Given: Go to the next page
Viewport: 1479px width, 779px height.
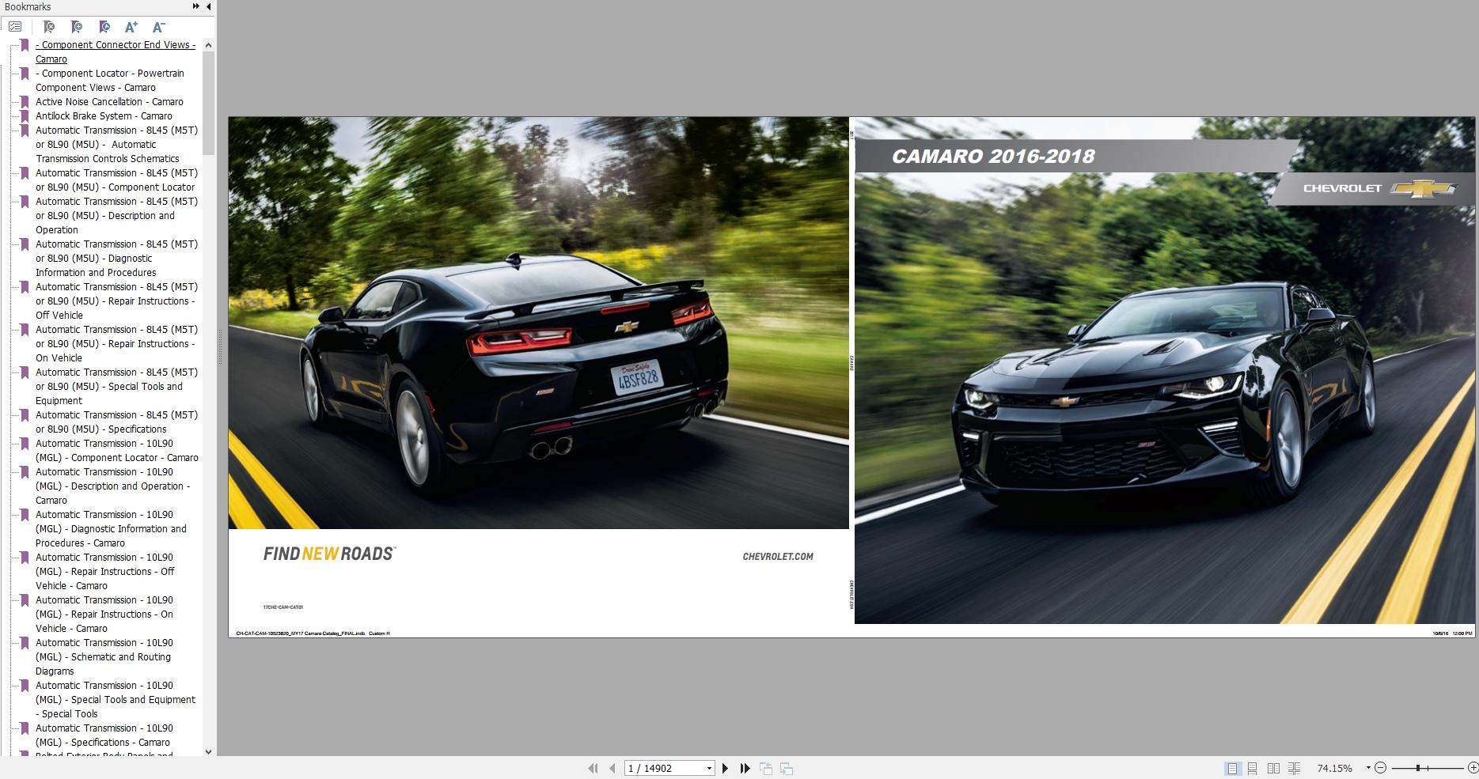Looking at the screenshot, I should (725, 768).
